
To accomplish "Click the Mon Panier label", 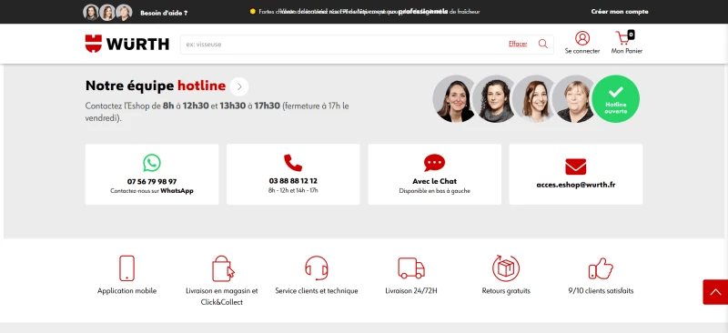I will 627,51.
